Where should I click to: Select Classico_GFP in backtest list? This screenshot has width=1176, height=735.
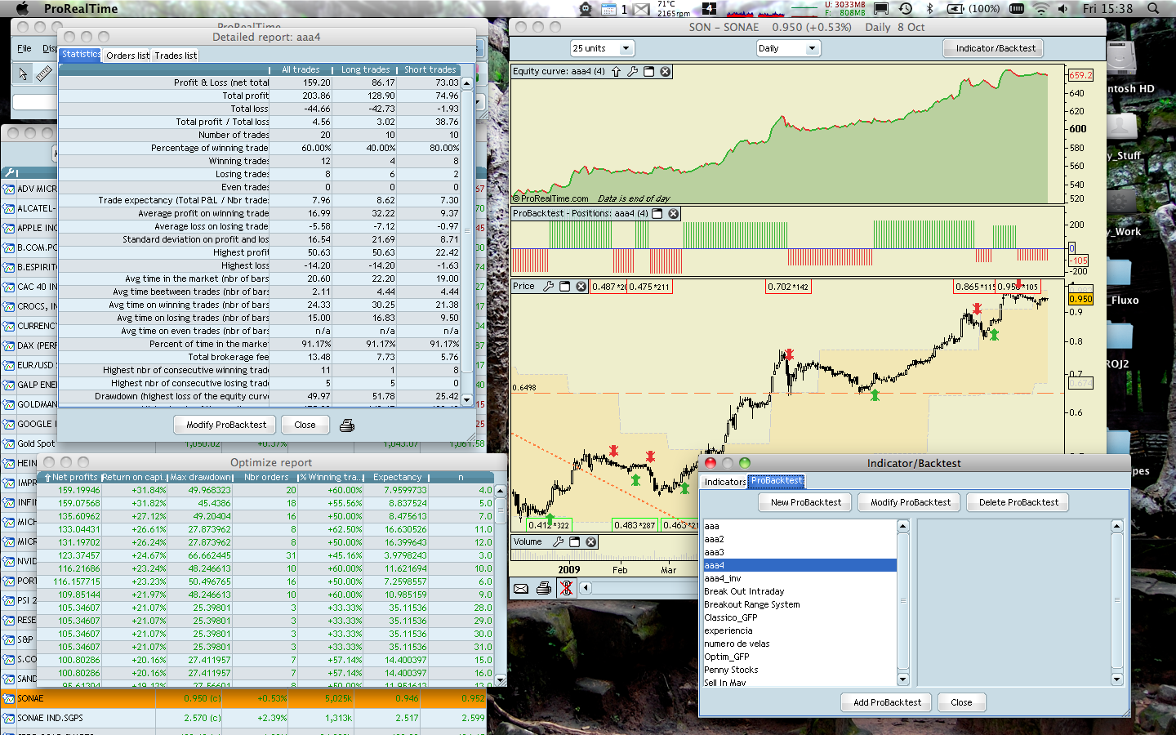[x=800, y=617]
